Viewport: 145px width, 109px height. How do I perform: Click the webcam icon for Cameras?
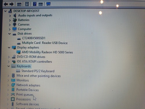coord(14,24)
